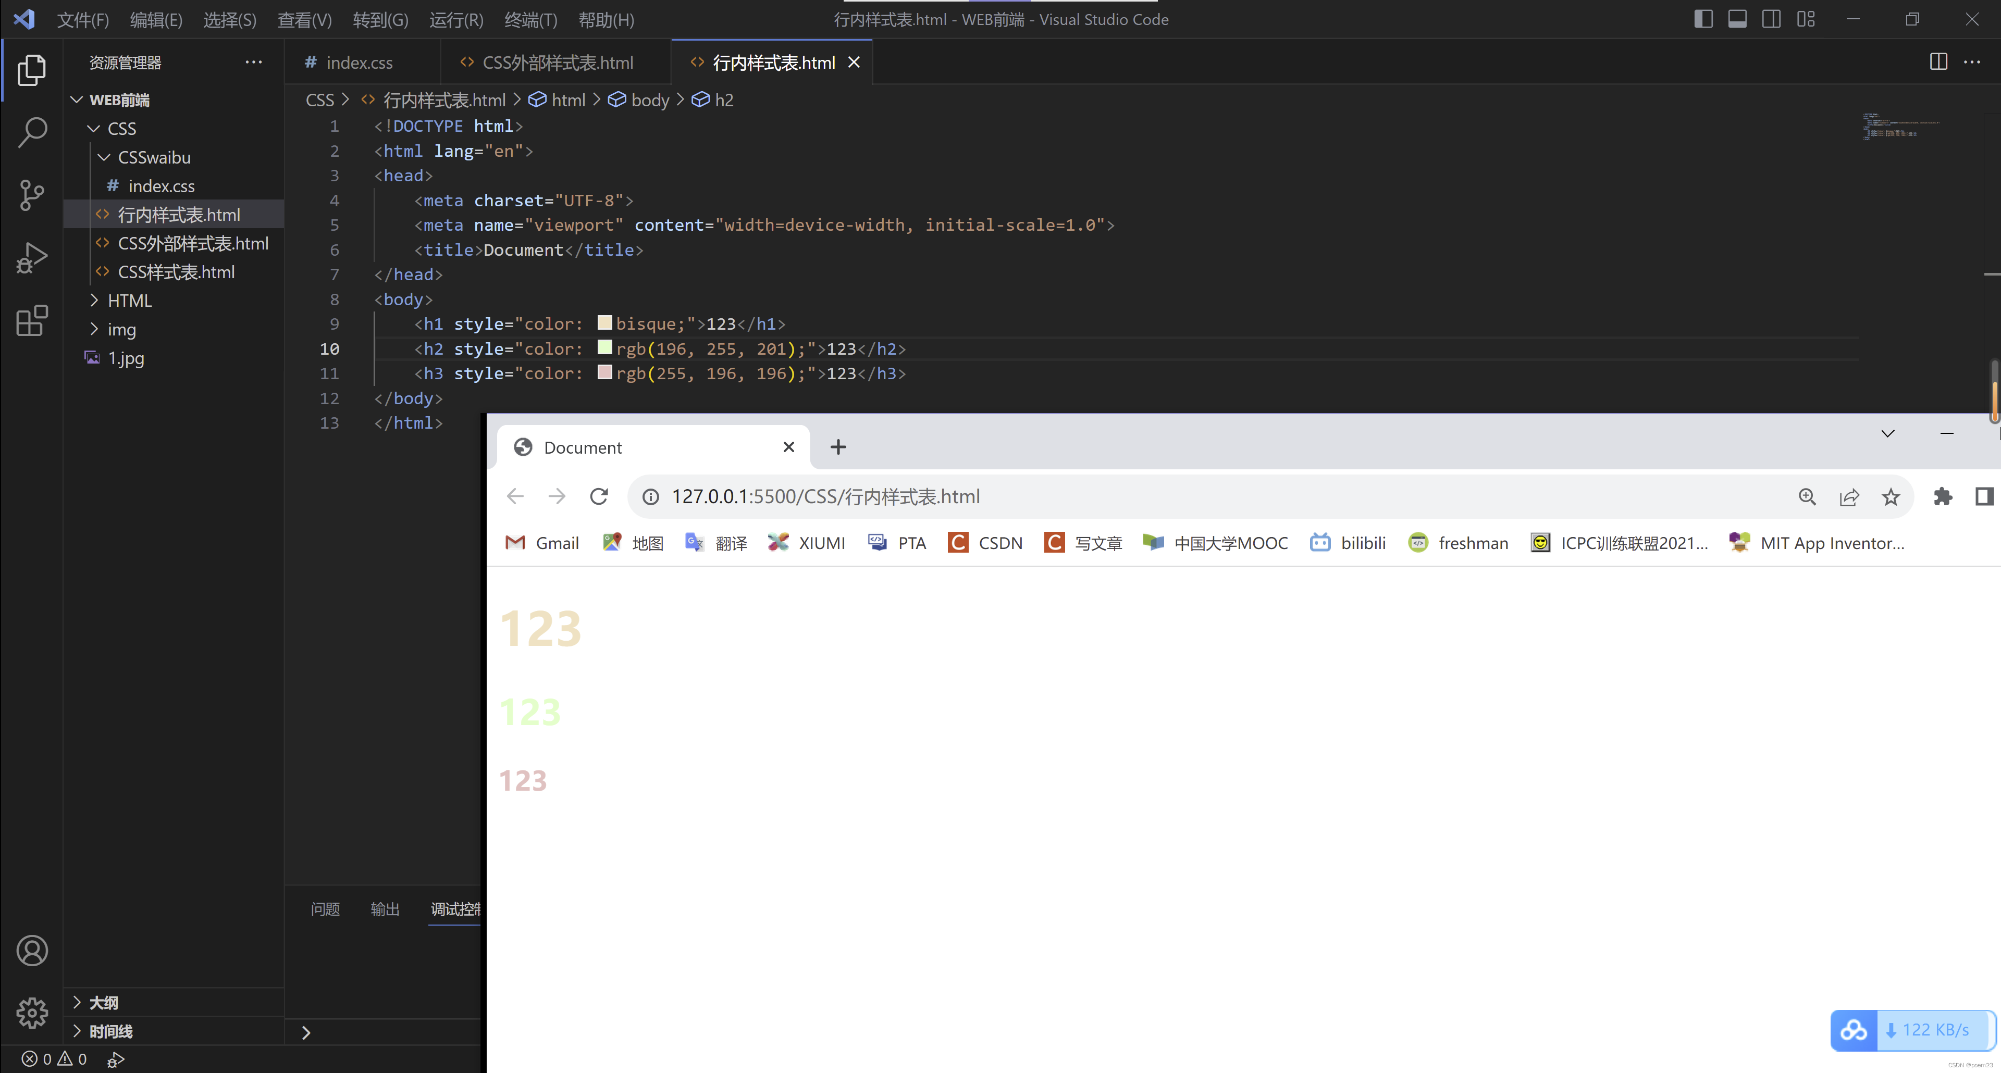Open the 终端(T) menu

tap(530, 19)
